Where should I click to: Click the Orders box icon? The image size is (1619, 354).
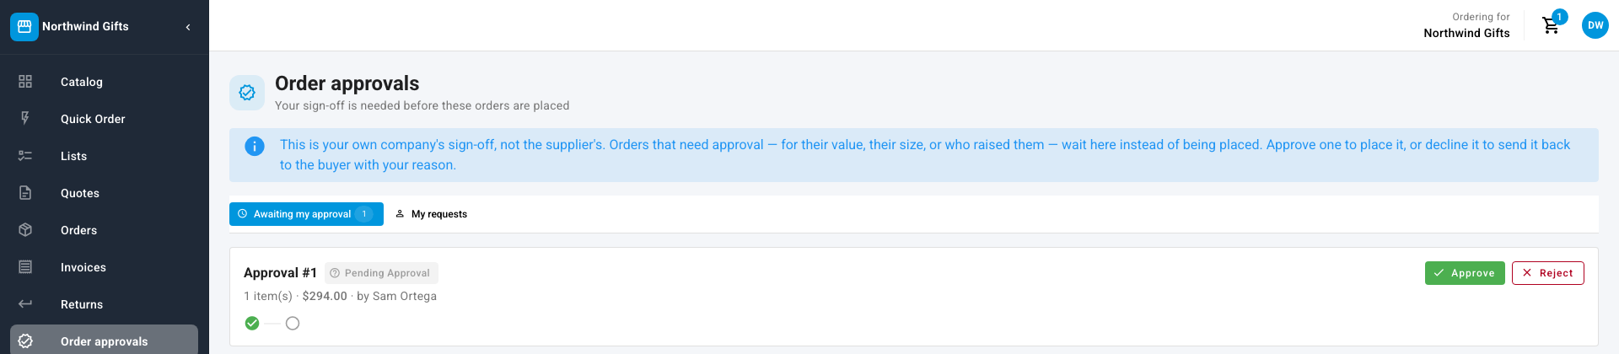(x=25, y=230)
